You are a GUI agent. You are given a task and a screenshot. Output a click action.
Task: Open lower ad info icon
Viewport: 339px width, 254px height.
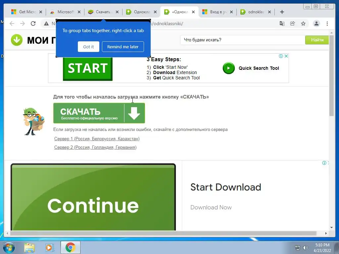324,163
